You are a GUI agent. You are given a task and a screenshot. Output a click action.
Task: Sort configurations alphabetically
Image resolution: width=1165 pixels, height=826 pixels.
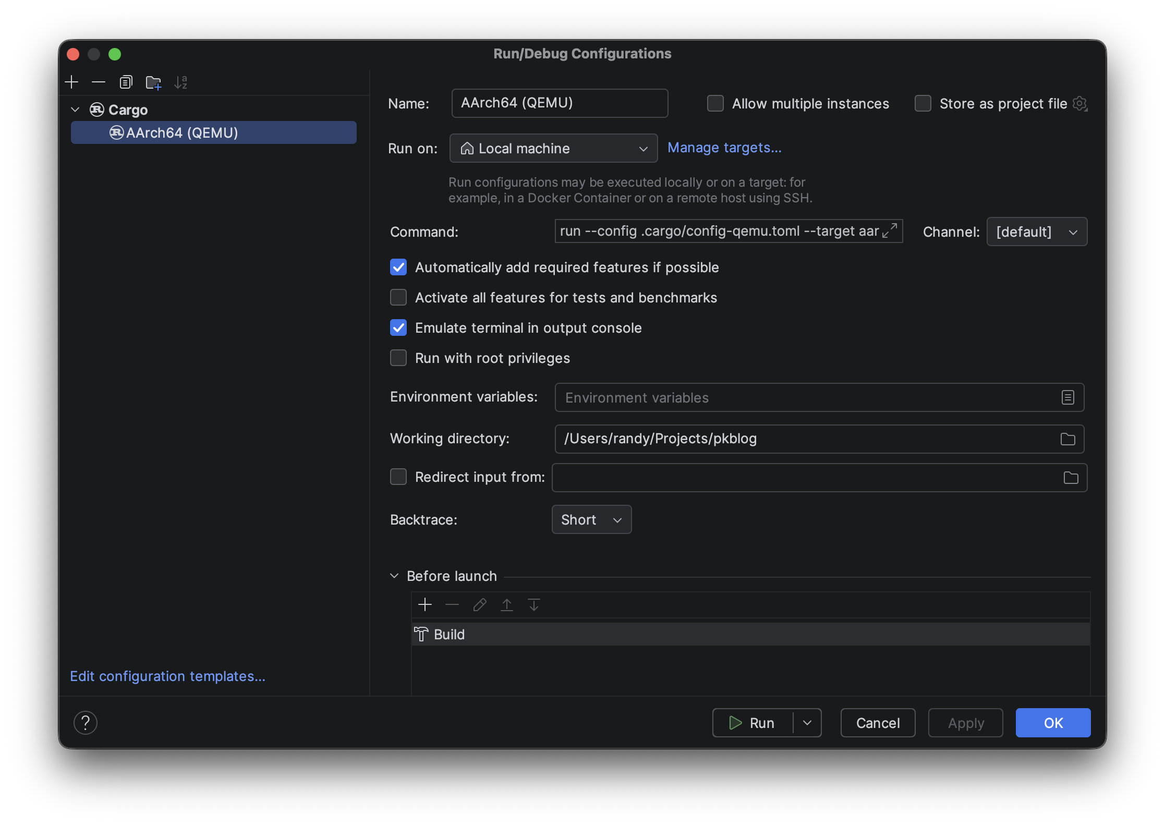[181, 82]
